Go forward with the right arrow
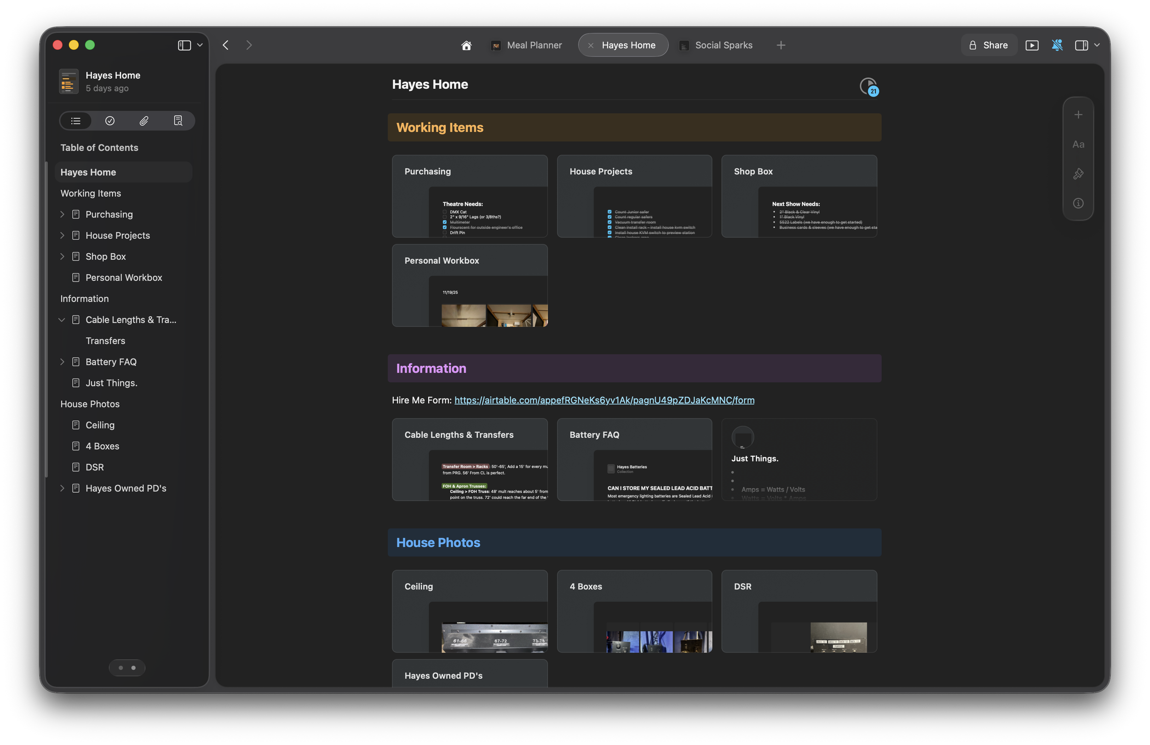The width and height of the screenshot is (1150, 745). pos(249,45)
